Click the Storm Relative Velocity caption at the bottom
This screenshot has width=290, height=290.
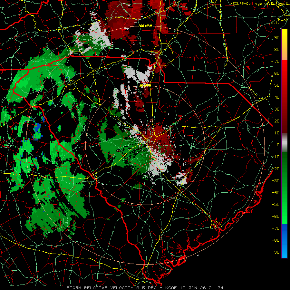click(x=145, y=288)
